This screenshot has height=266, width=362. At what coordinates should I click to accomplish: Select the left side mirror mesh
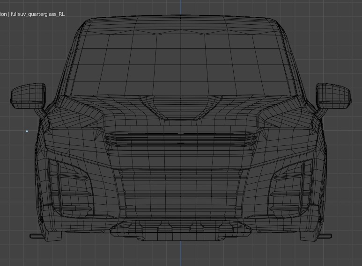[x=28, y=96]
